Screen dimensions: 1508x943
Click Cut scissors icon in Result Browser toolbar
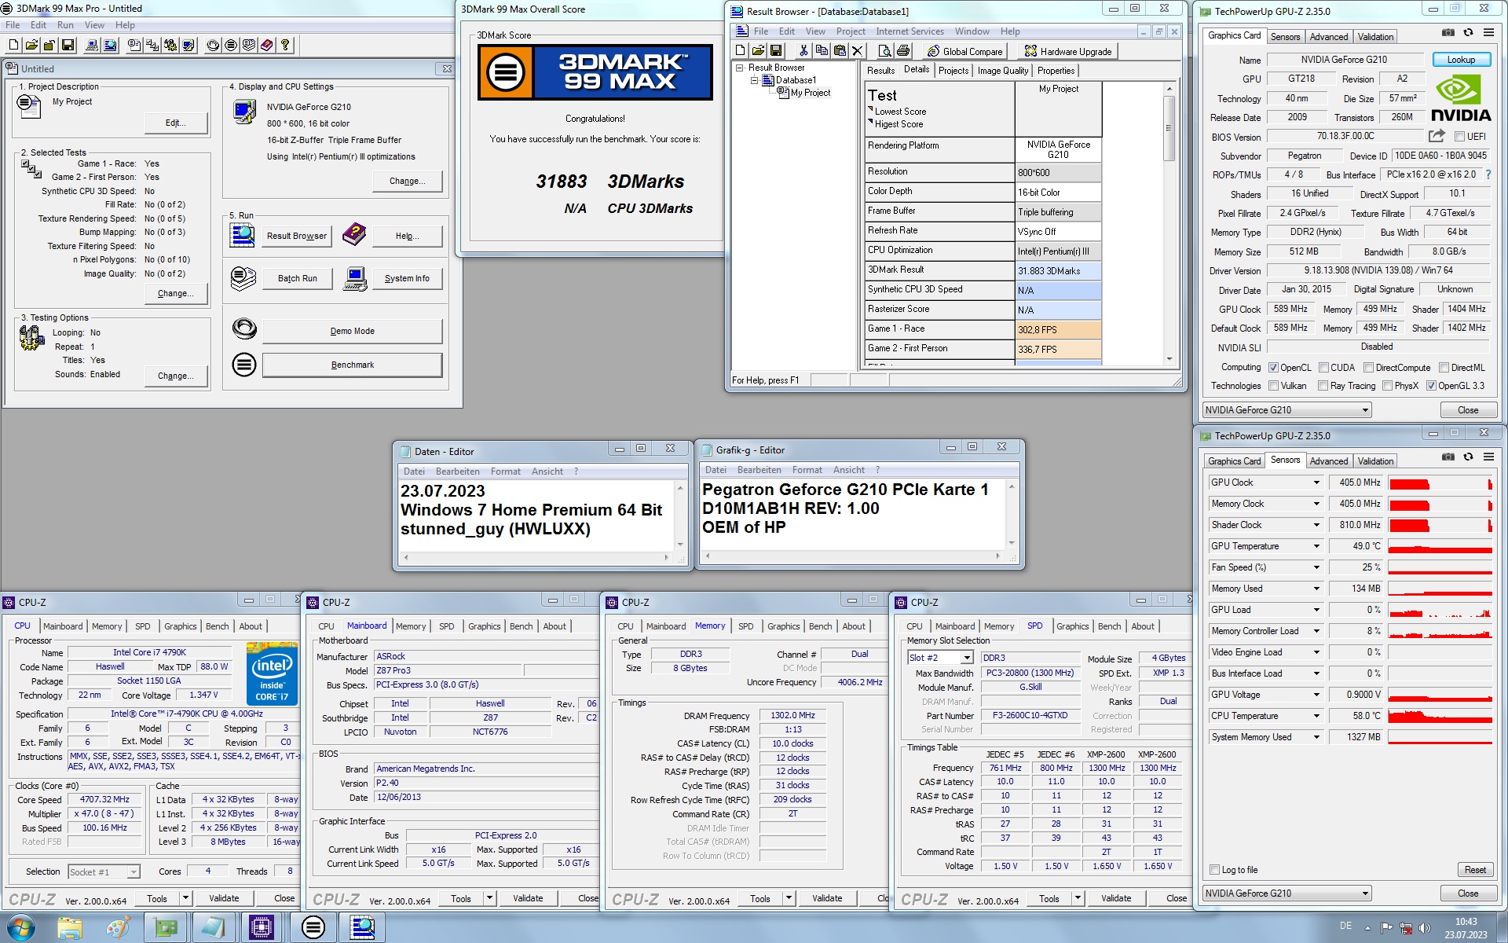[x=803, y=51]
